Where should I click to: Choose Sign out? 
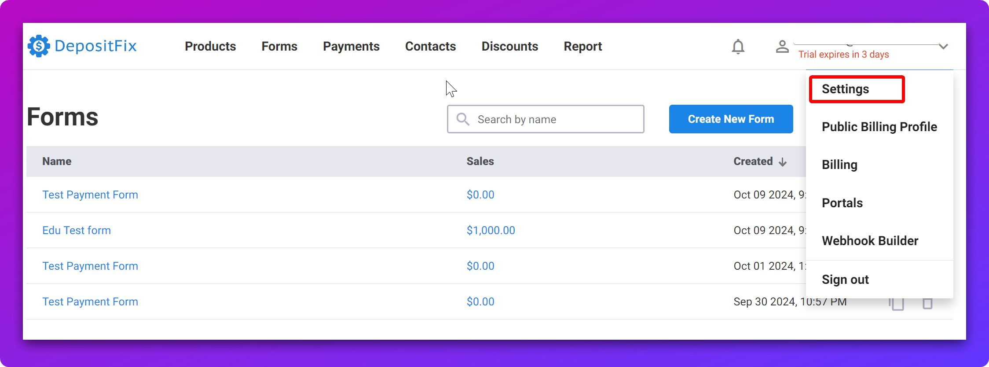pyautogui.click(x=845, y=279)
